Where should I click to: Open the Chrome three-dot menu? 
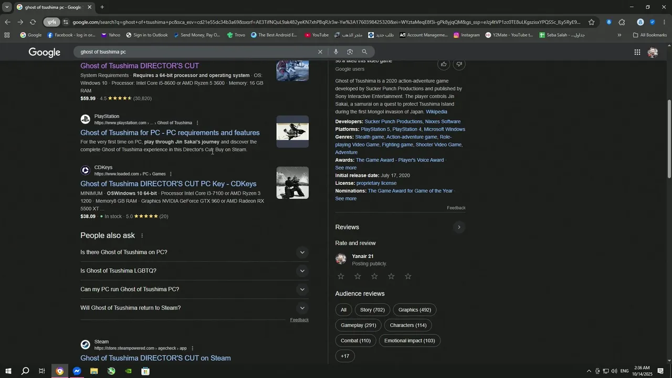click(x=665, y=22)
